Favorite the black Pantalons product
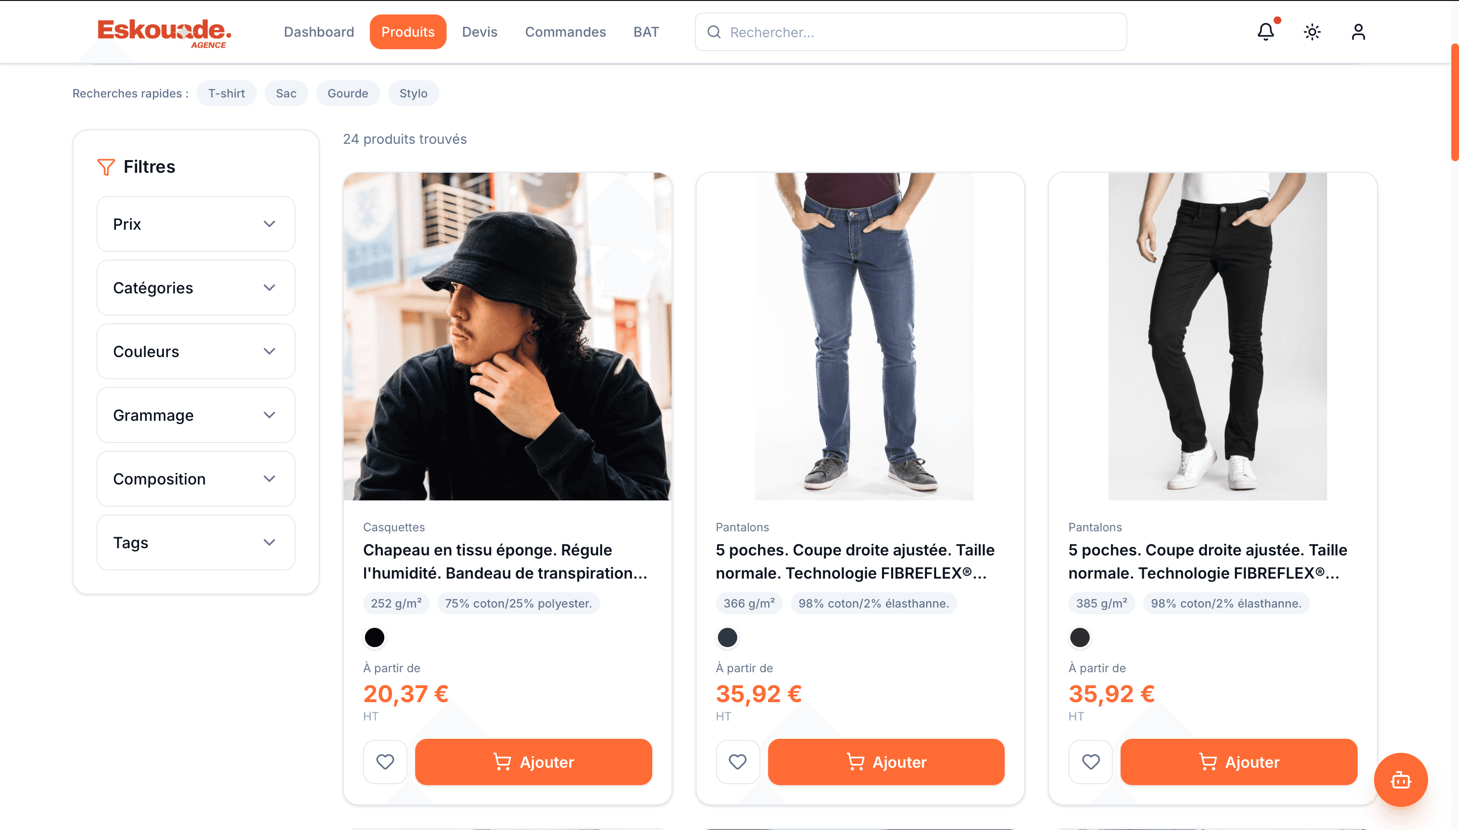The height and width of the screenshot is (830, 1459). [1090, 761]
